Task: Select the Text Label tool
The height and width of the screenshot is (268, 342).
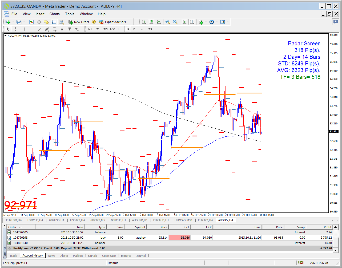Action: [x=70, y=29]
